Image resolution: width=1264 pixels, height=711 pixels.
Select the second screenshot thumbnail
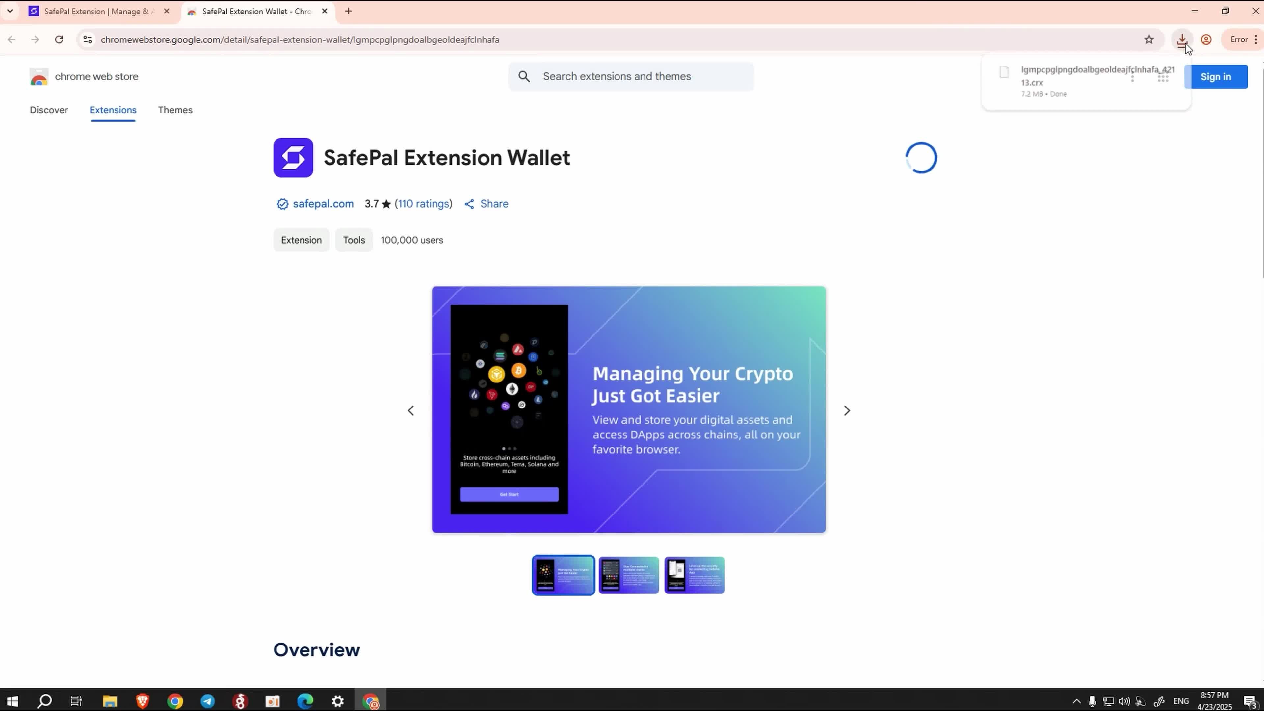coord(629,575)
